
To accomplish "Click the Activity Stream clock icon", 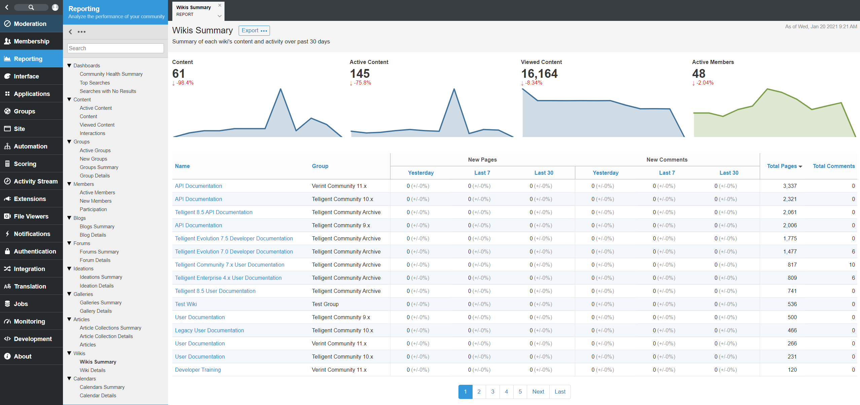I will [x=7, y=181].
